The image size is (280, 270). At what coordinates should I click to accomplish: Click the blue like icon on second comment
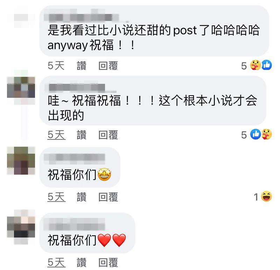point(255,134)
